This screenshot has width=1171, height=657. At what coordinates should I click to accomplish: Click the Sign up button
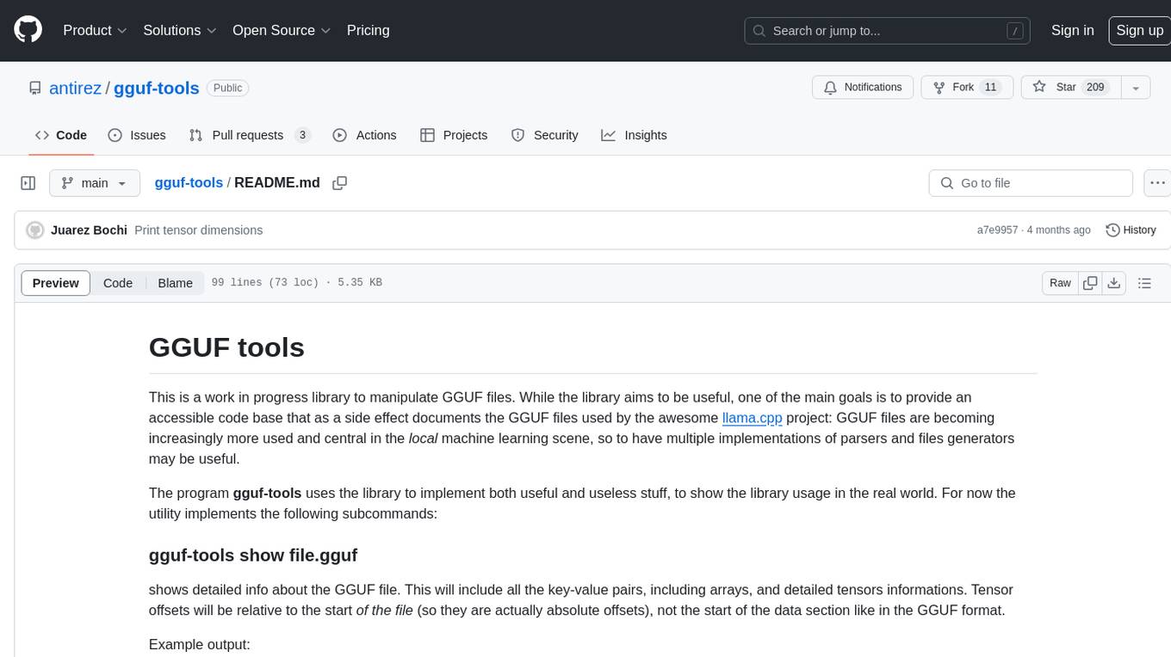tap(1139, 30)
